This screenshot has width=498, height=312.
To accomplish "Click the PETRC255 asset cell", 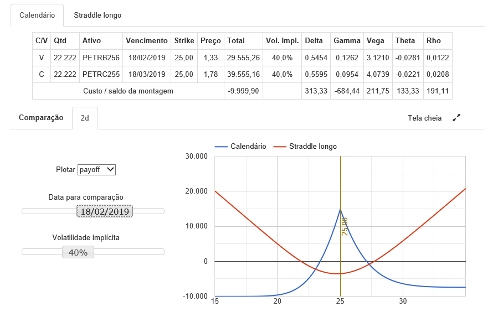I will click(100, 74).
